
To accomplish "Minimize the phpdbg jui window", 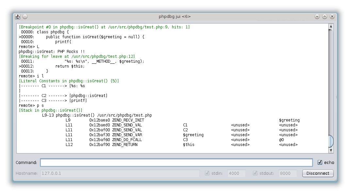I will coord(317,16).
